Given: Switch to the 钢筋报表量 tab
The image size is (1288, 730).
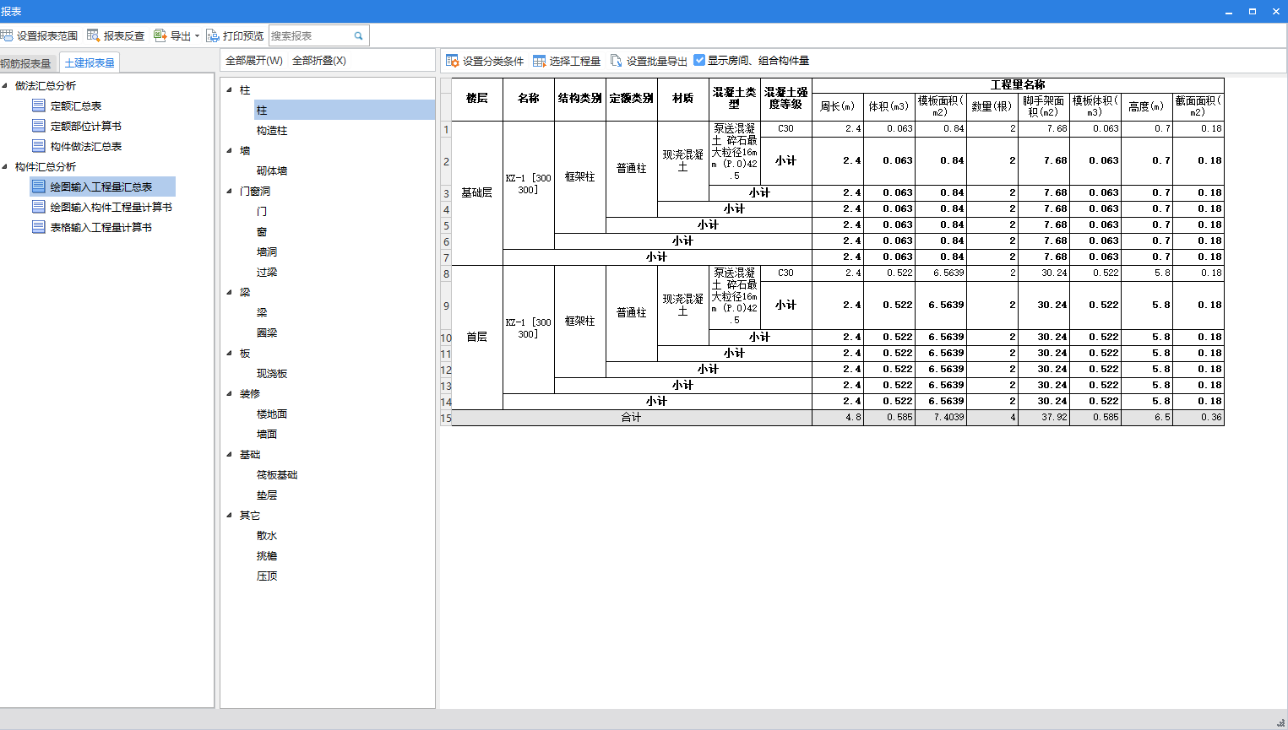Looking at the screenshot, I should click(x=25, y=63).
